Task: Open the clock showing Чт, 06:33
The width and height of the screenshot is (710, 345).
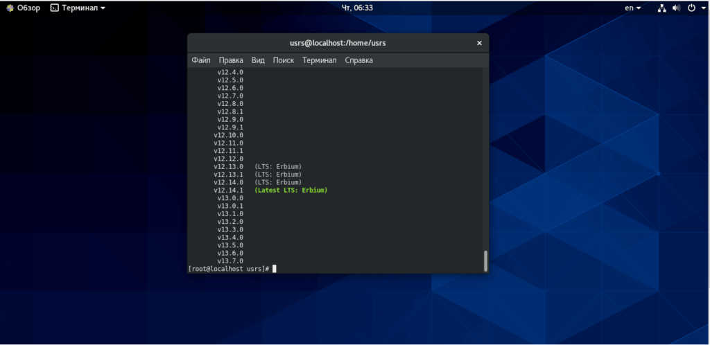Action: [357, 8]
